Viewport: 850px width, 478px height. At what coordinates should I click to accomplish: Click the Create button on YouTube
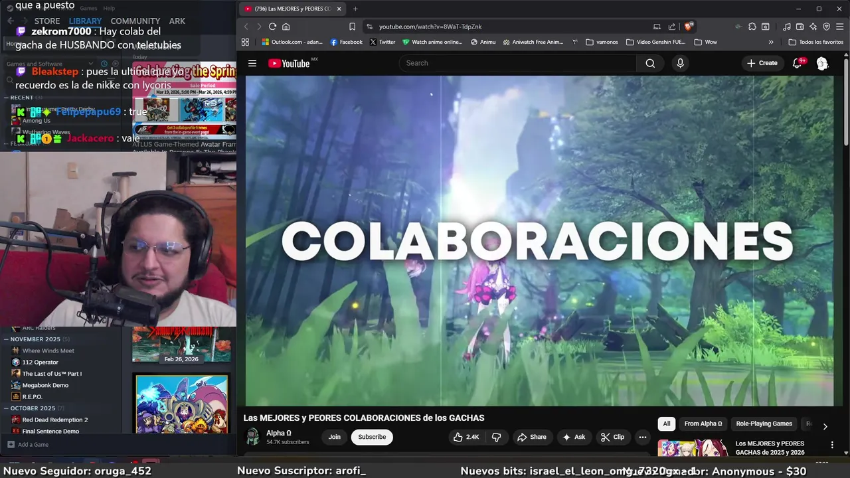click(762, 63)
